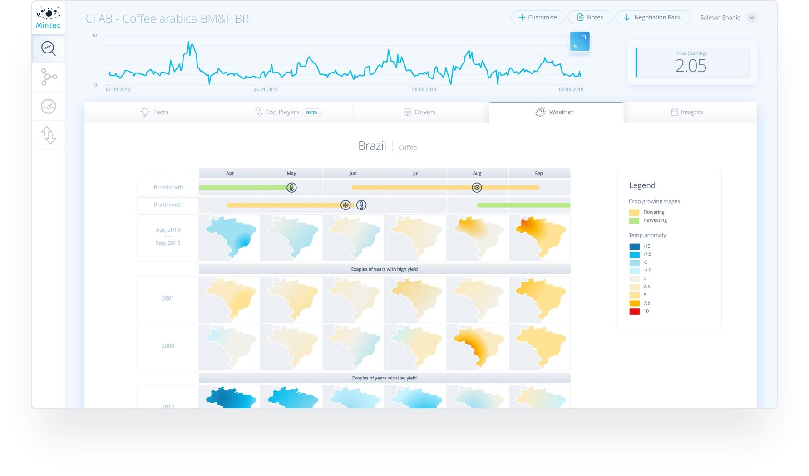
Task: Download the Negotiation Pack
Action: 653,17
